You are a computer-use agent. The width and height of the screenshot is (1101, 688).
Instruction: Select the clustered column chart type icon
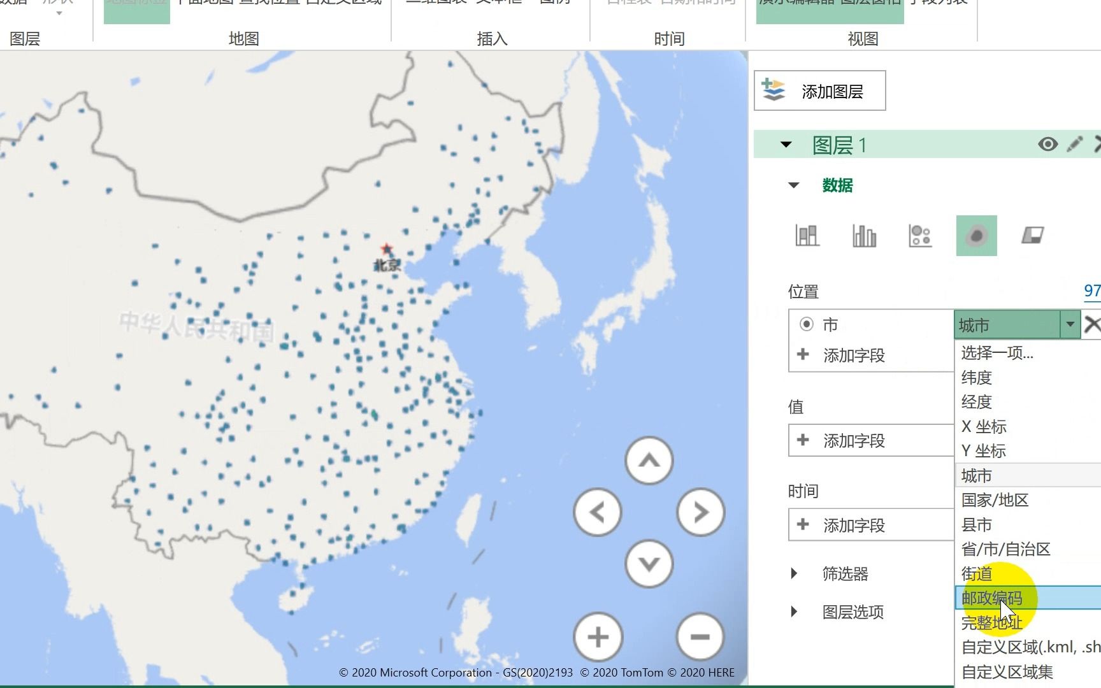pos(864,236)
